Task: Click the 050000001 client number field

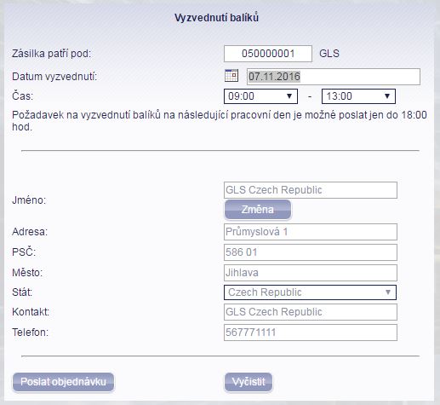Action: pyautogui.click(x=268, y=54)
